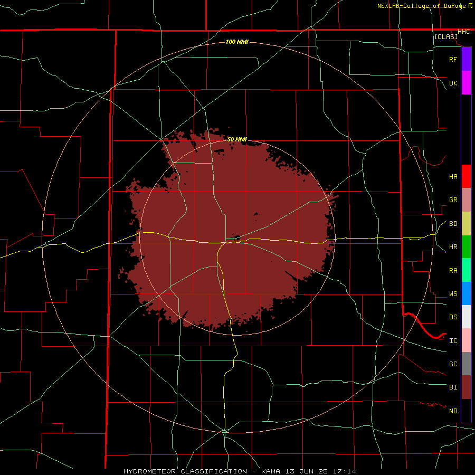The height and width of the screenshot is (475, 475).
Task: Click the ND legend label
Action: click(x=453, y=411)
